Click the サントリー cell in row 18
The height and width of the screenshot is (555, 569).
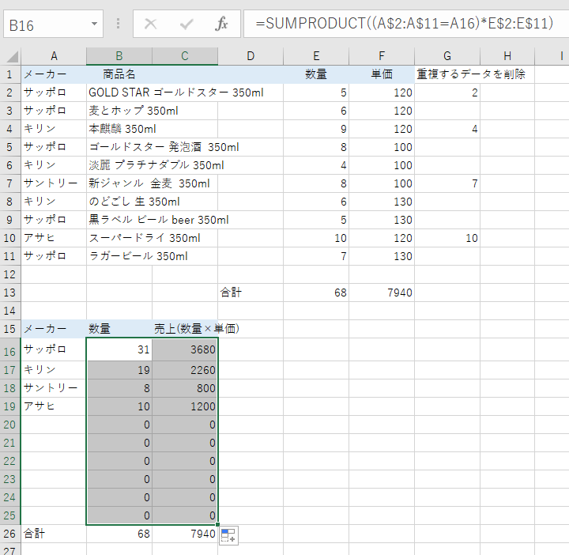[x=53, y=388]
